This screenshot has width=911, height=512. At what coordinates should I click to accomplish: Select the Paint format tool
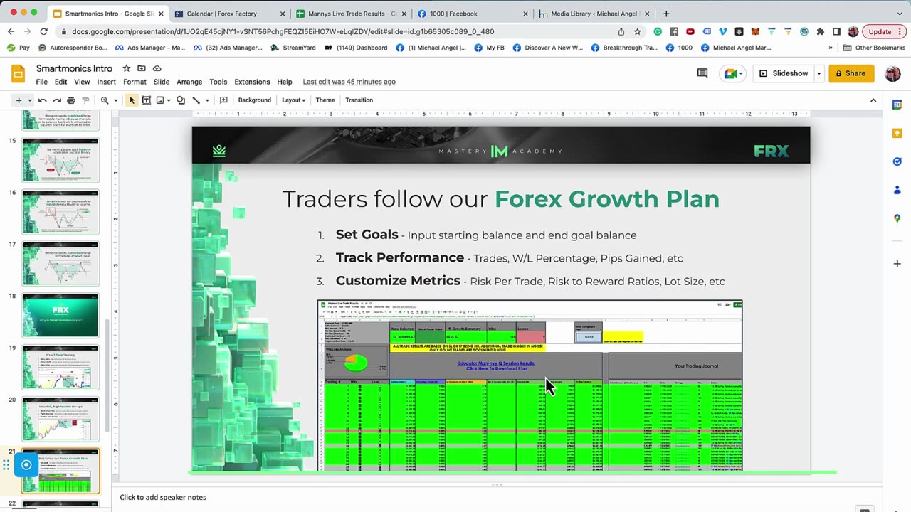(x=85, y=100)
